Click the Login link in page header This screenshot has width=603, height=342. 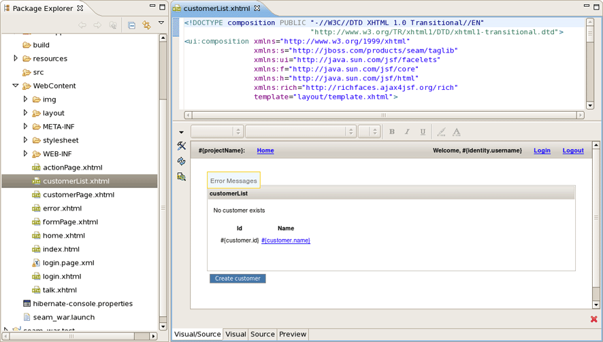(x=542, y=151)
